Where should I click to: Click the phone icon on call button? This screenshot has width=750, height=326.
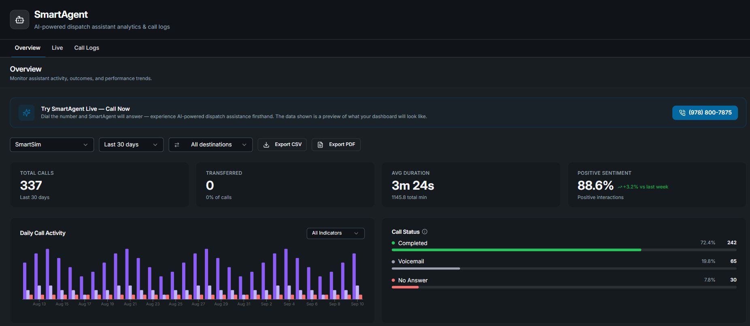682,113
